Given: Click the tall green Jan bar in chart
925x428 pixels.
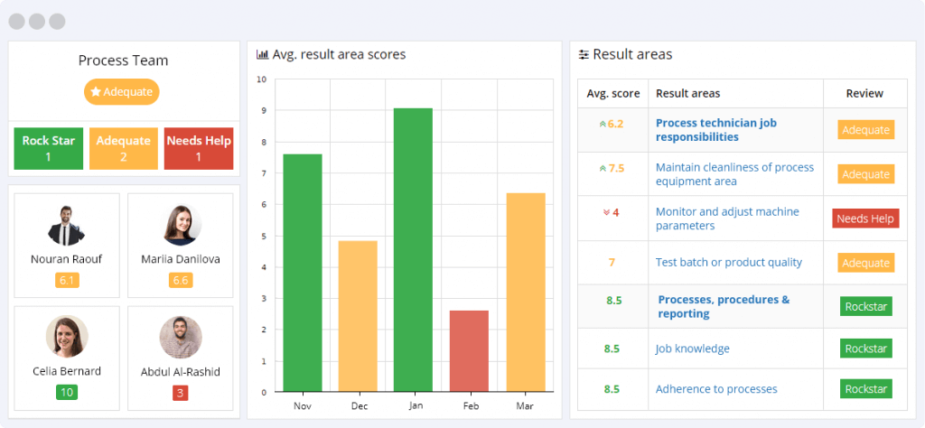Looking at the screenshot, I should [413, 250].
